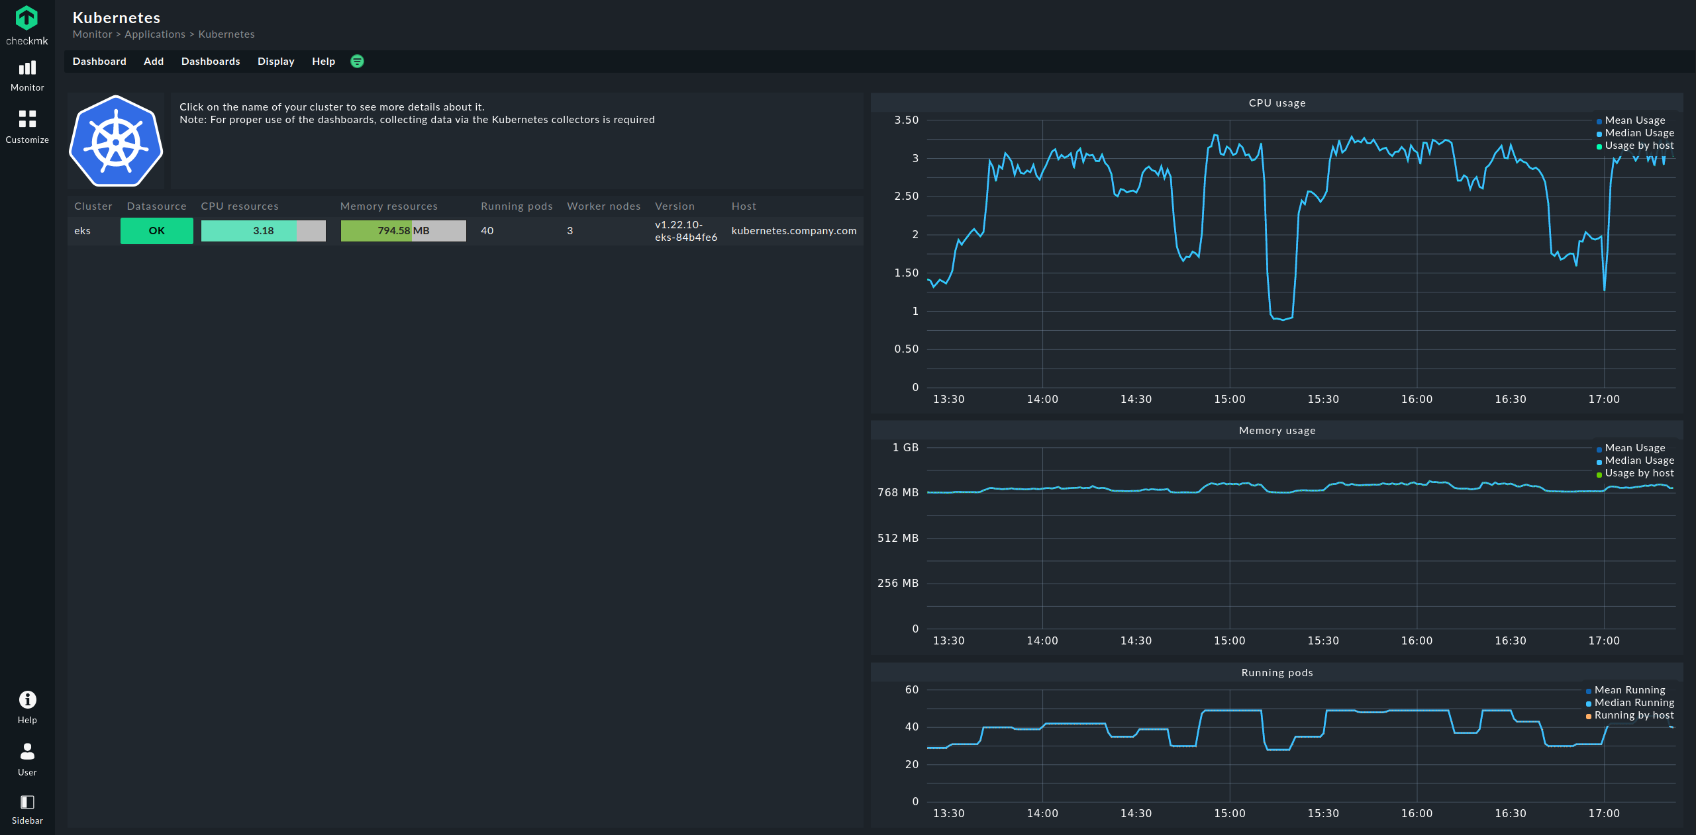The width and height of the screenshot is (1696, 835).
Task: Expand the Help dropdown in the dashboard bar
Action: pos(323,61)
